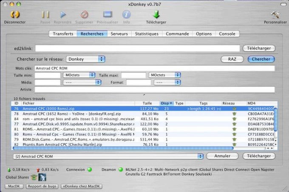This screenshot has width=289, height=192.
Task: Click the Pause toolbar icon
Action: tap(45, 14)
